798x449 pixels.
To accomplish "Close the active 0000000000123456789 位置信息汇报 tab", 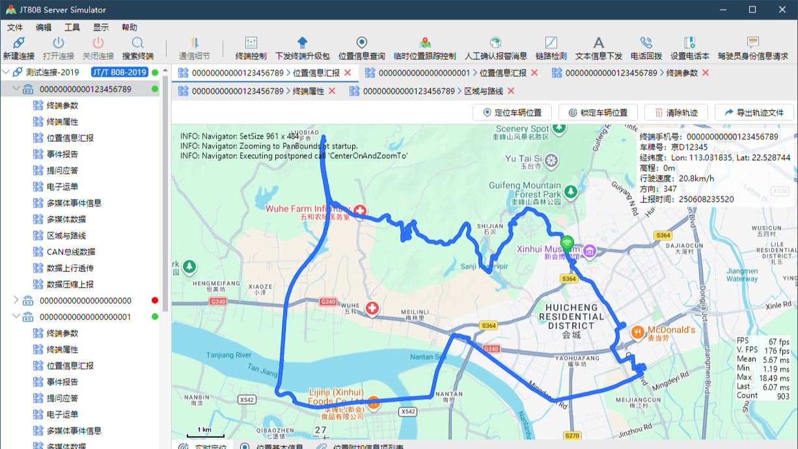I will [x=348, y=73].
